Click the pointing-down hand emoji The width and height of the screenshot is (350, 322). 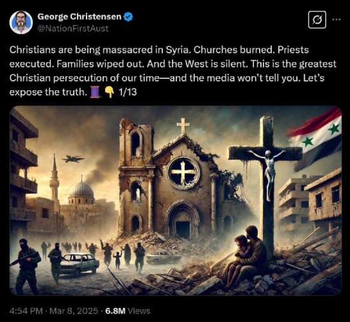[x=109, y=92]
